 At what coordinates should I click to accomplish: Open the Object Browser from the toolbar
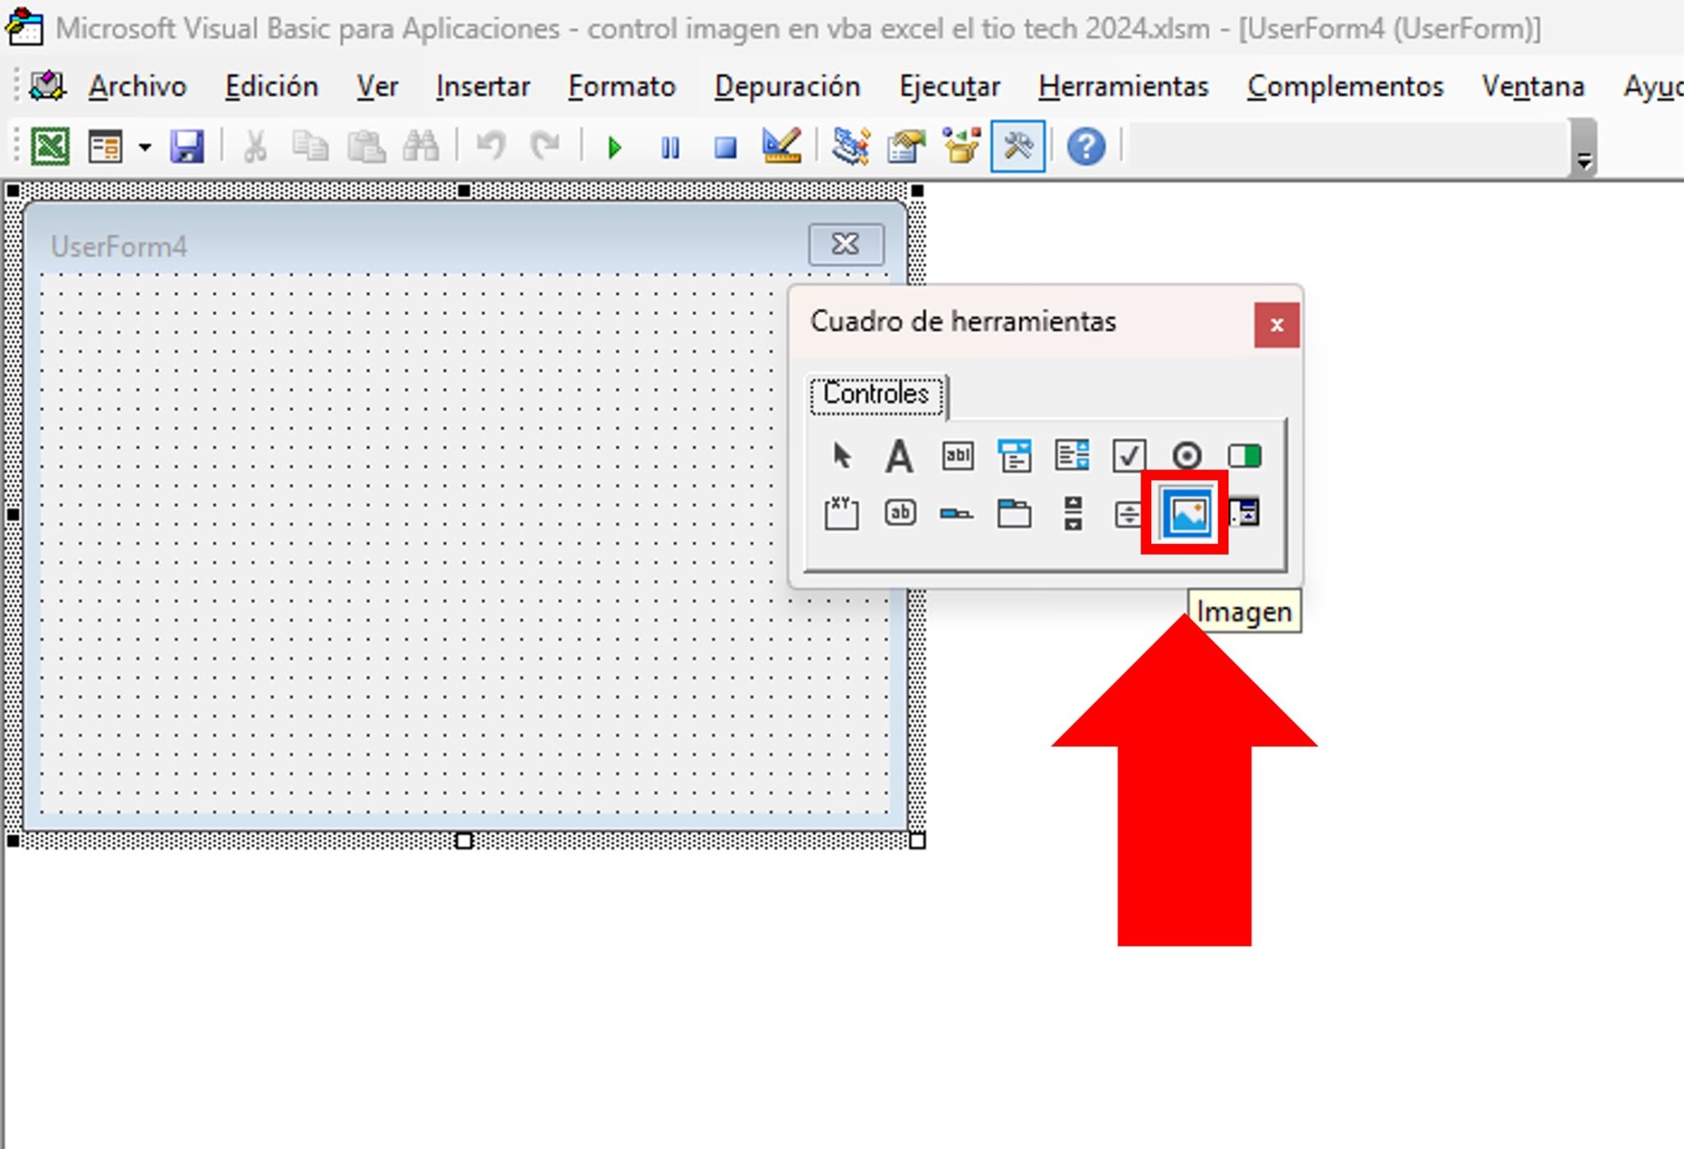click(960, 146)
